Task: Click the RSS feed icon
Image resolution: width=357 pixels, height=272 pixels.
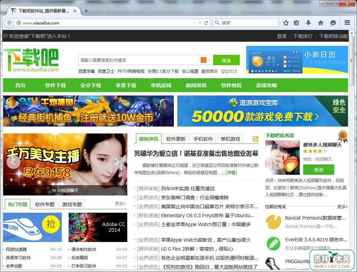Action: click(x=256, y=139)
